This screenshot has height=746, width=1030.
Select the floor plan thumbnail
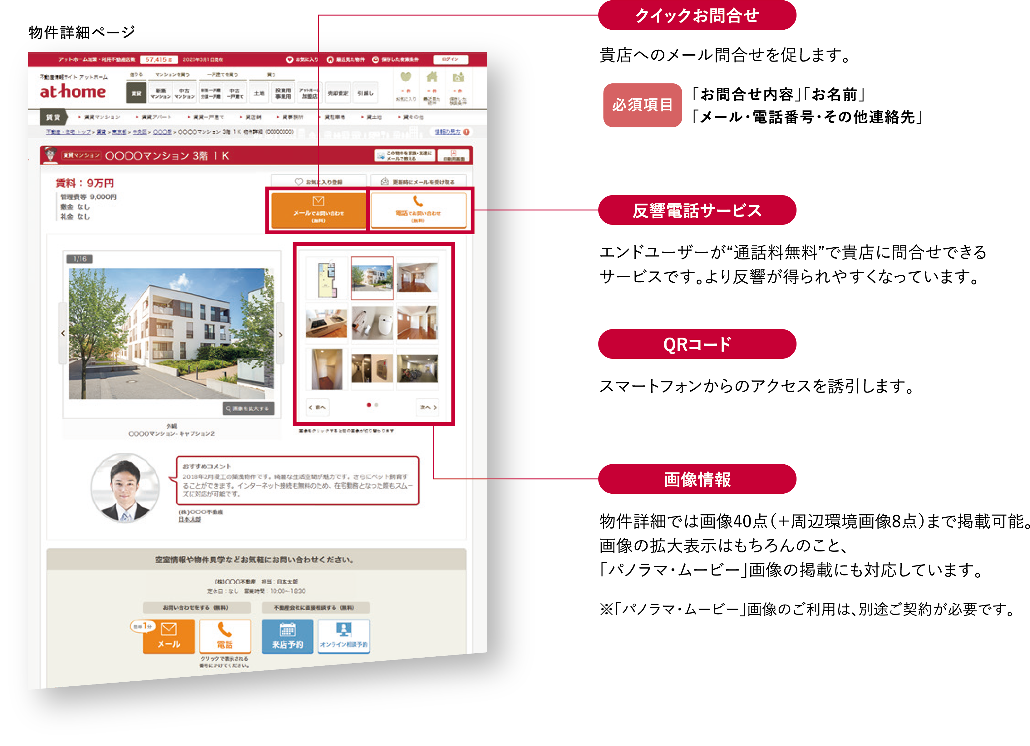(327, 278)
